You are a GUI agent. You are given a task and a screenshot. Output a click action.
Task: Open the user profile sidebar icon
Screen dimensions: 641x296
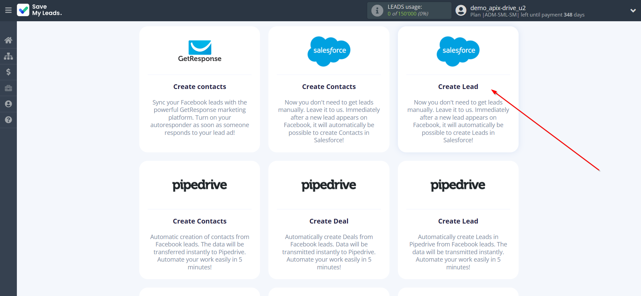8,104
